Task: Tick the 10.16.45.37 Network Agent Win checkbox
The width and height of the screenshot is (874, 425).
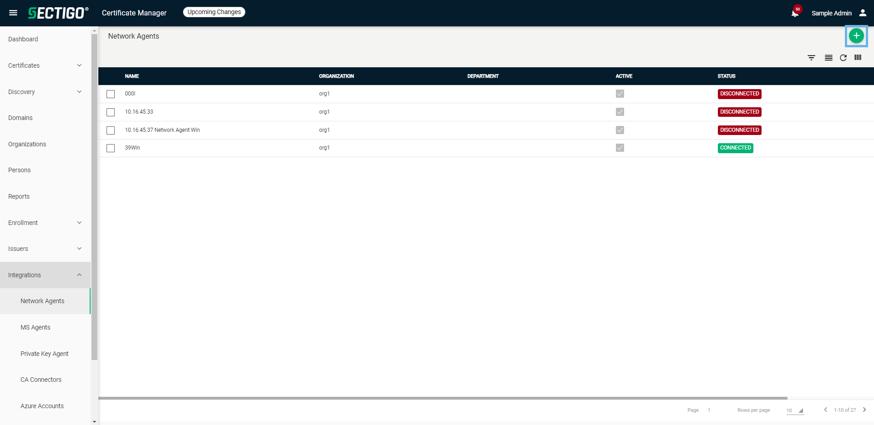Action: 111,130
